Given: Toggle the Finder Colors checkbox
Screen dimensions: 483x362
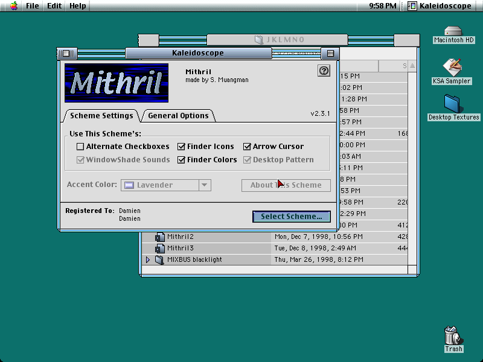Looking at the screenshot, I should (181, 160).
